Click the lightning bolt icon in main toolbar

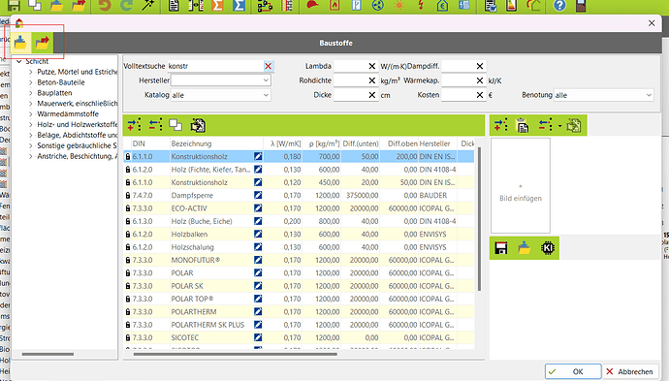pyautogui.click(x=421, y=6)
